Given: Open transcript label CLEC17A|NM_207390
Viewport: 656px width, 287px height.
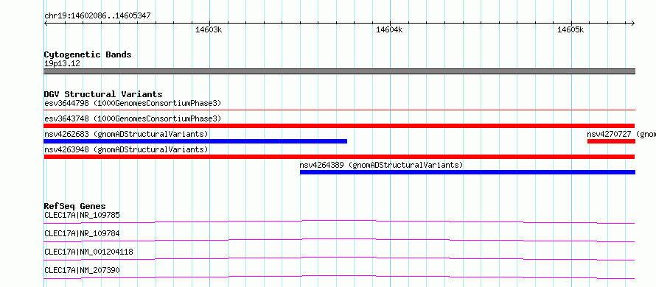Looking at the screenshot, I should [82, 270].
